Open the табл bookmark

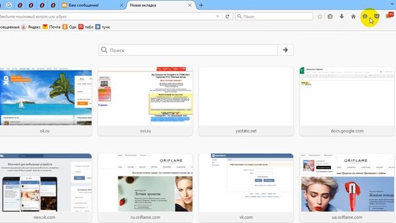(86, 27)
